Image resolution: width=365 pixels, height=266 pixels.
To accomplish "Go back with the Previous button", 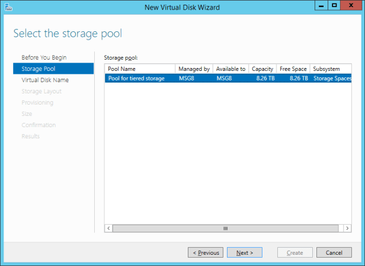I will [205, 252].
